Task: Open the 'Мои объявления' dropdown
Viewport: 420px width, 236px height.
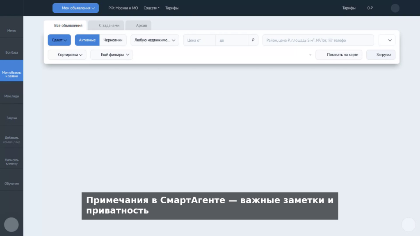Action: click(75, 8)
